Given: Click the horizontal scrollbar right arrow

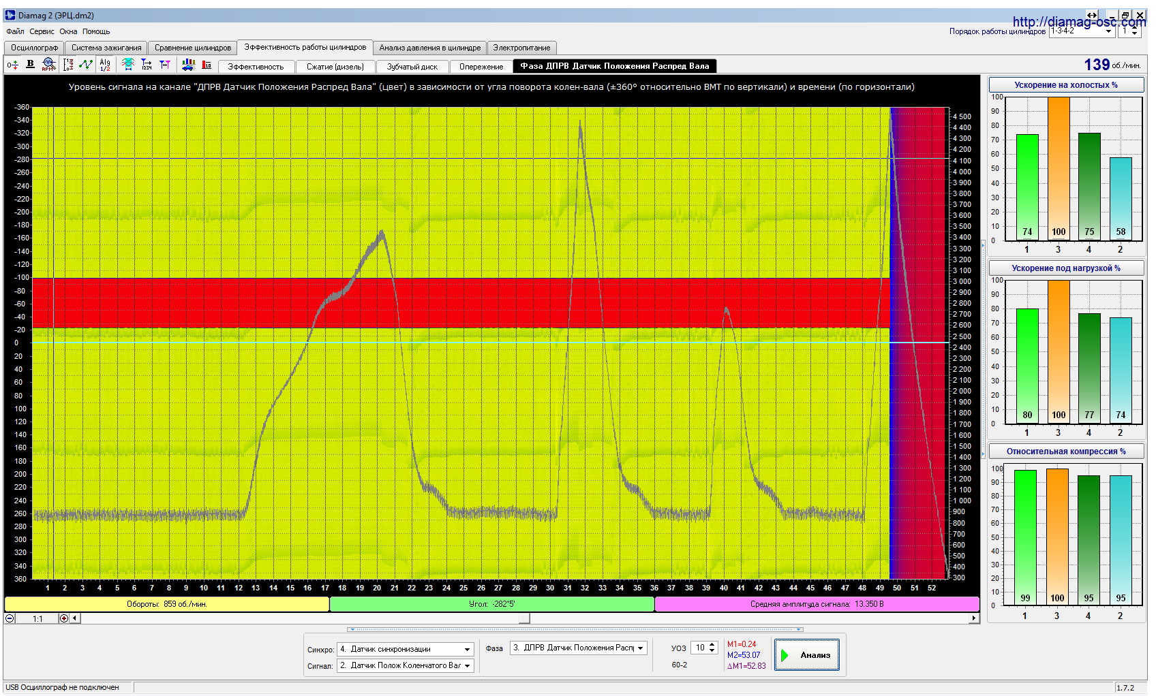Looking at the screenshot, I should pos(974,618).
